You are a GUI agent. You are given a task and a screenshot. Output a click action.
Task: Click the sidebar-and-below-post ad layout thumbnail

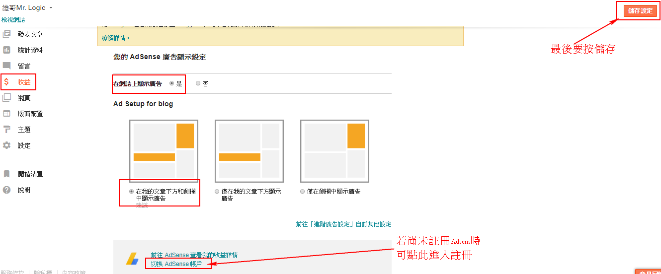click(164, 151)
